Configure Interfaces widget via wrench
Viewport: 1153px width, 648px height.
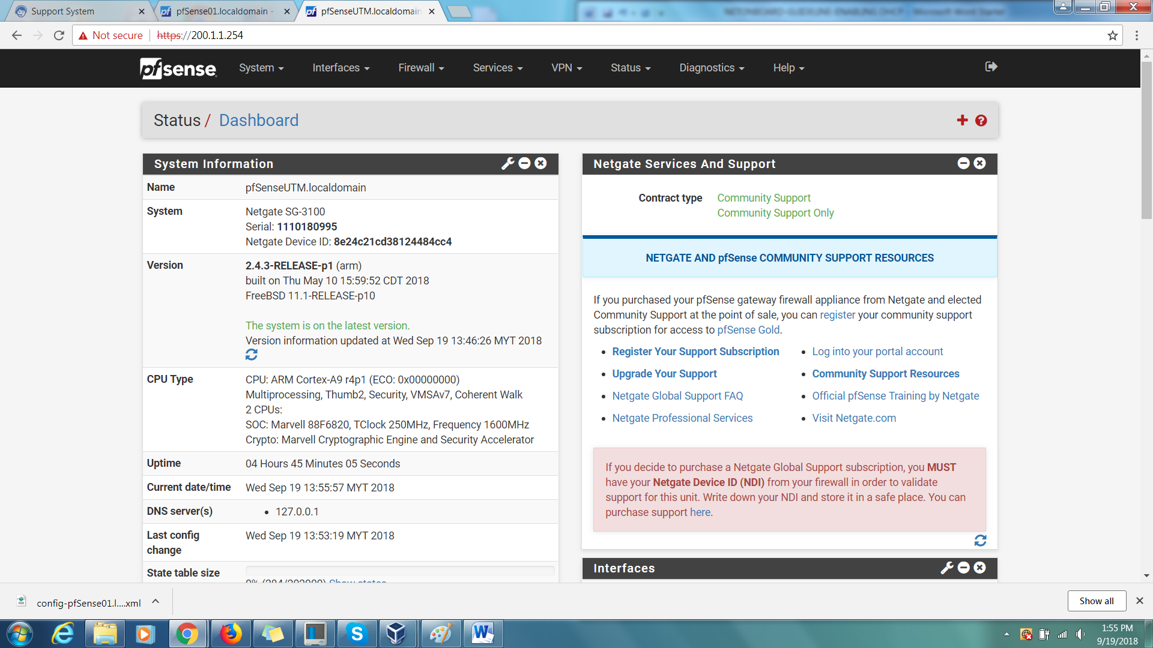pyautogui.click(x=947, y=568)
